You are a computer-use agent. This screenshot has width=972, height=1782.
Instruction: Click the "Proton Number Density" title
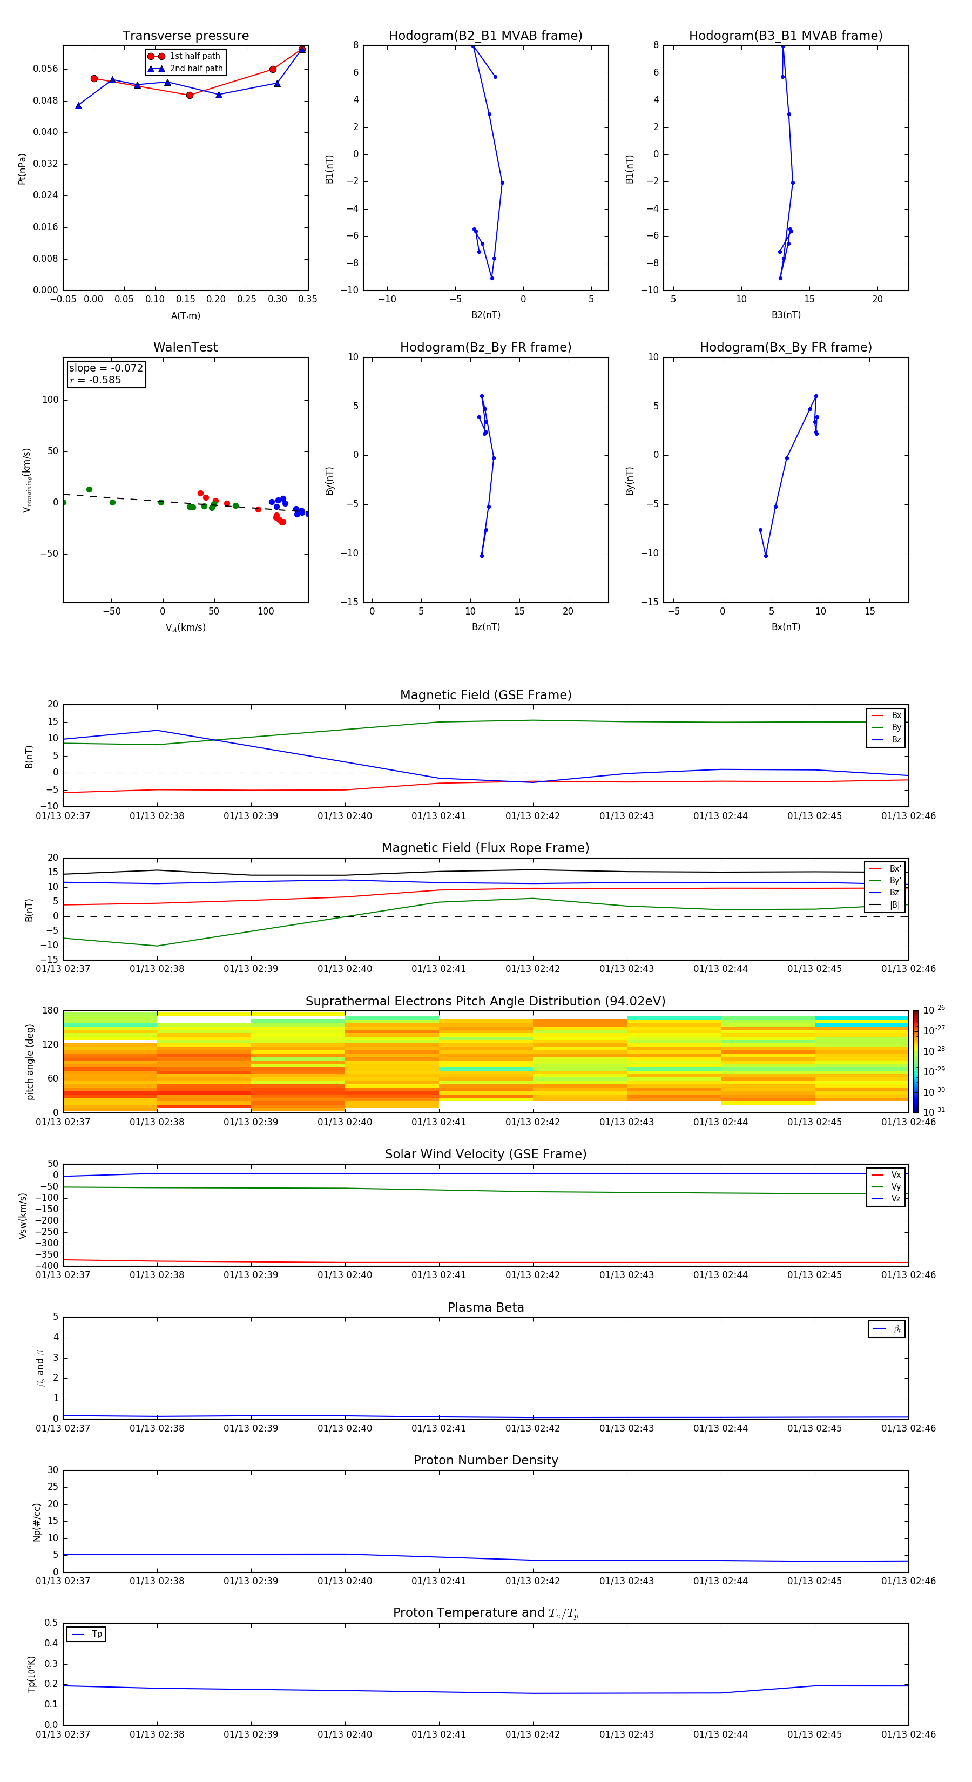point(485,1460)
